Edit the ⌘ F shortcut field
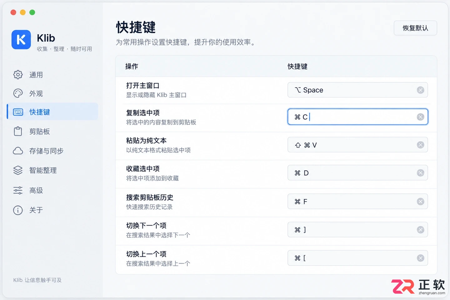 tap(357, 202)
